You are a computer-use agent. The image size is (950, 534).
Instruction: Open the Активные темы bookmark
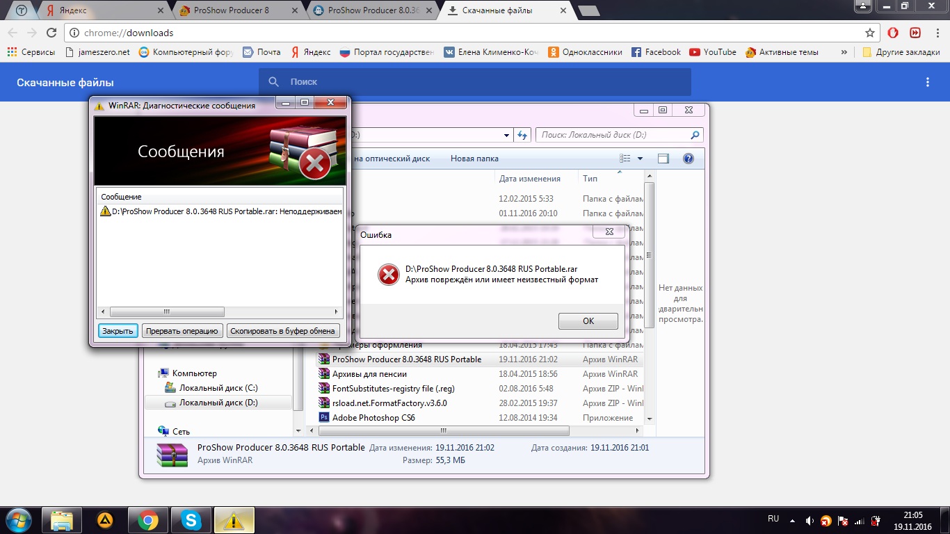782,52
